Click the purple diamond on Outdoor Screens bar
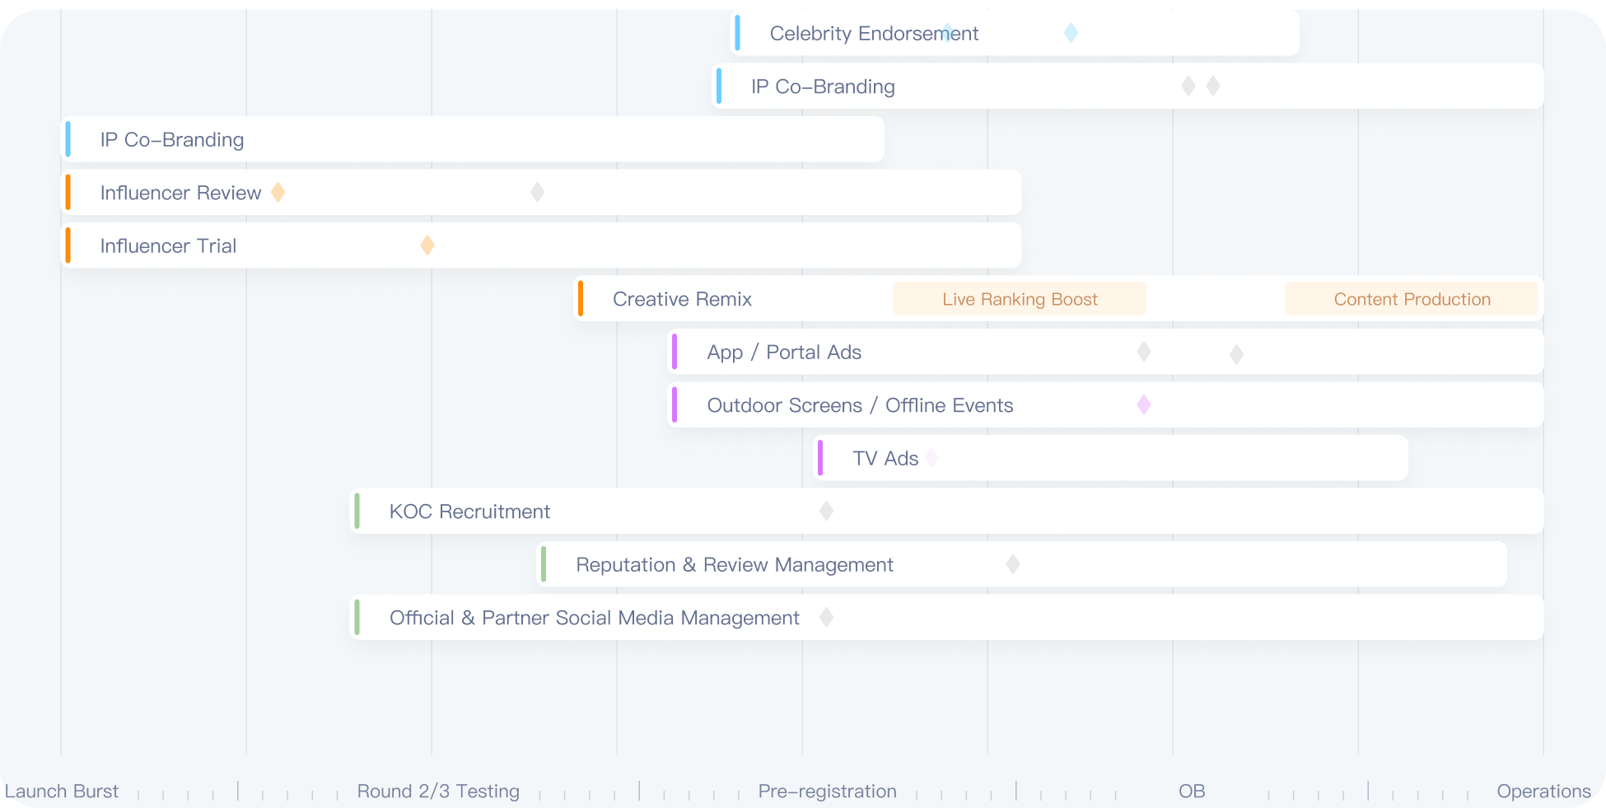The height and width of the screenshot is (808, 1606). click(1144, 404)
